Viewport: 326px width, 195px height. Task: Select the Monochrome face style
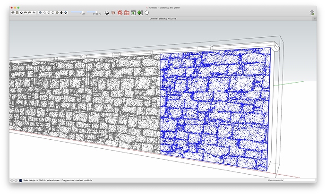click(66, 13)
